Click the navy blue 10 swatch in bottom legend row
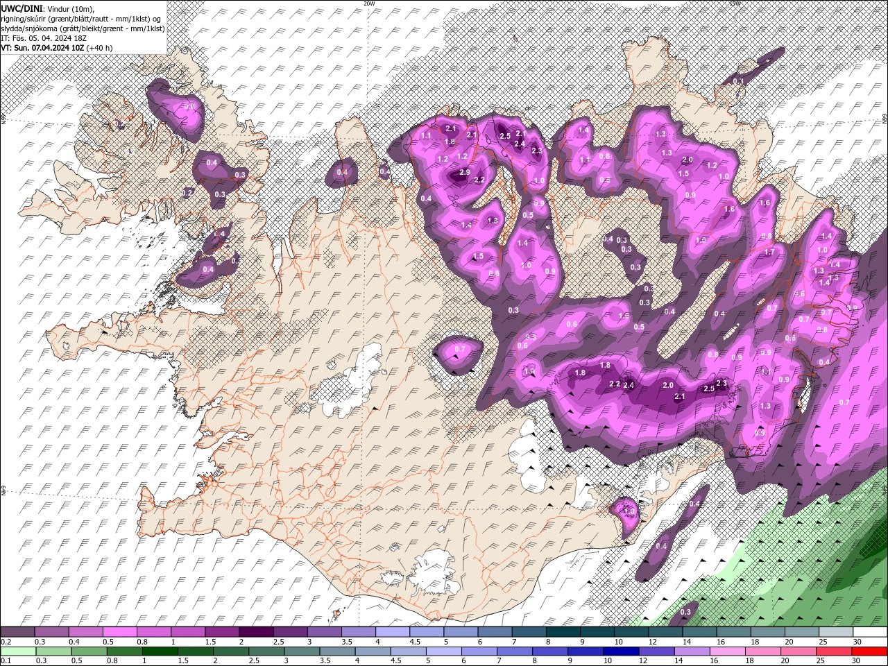The image size is (888, 666). click(x=621, y=651)
